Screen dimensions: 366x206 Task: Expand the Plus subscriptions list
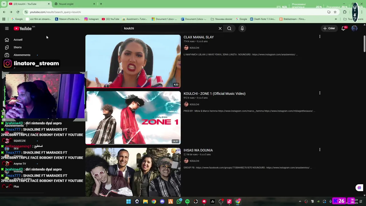[16, 187]
